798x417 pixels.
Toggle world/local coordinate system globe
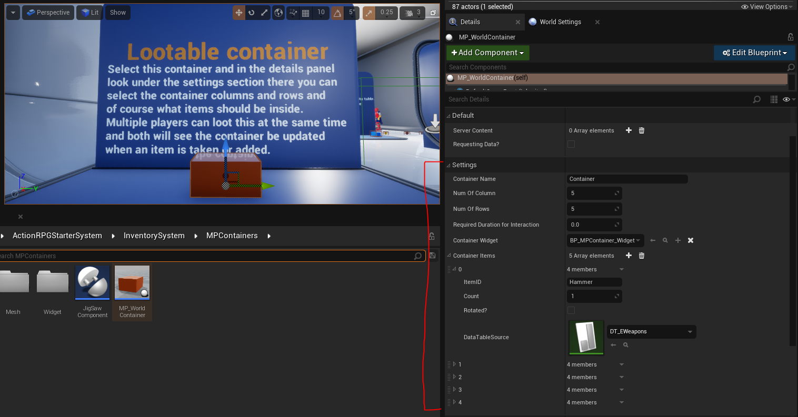[279, 13]
